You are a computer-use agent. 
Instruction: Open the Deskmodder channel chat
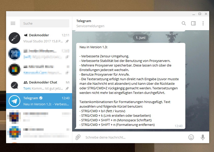pyautogui.click(x=39, y=38)
